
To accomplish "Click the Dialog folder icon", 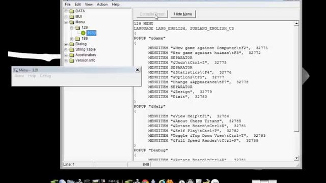I will (72, 44).
